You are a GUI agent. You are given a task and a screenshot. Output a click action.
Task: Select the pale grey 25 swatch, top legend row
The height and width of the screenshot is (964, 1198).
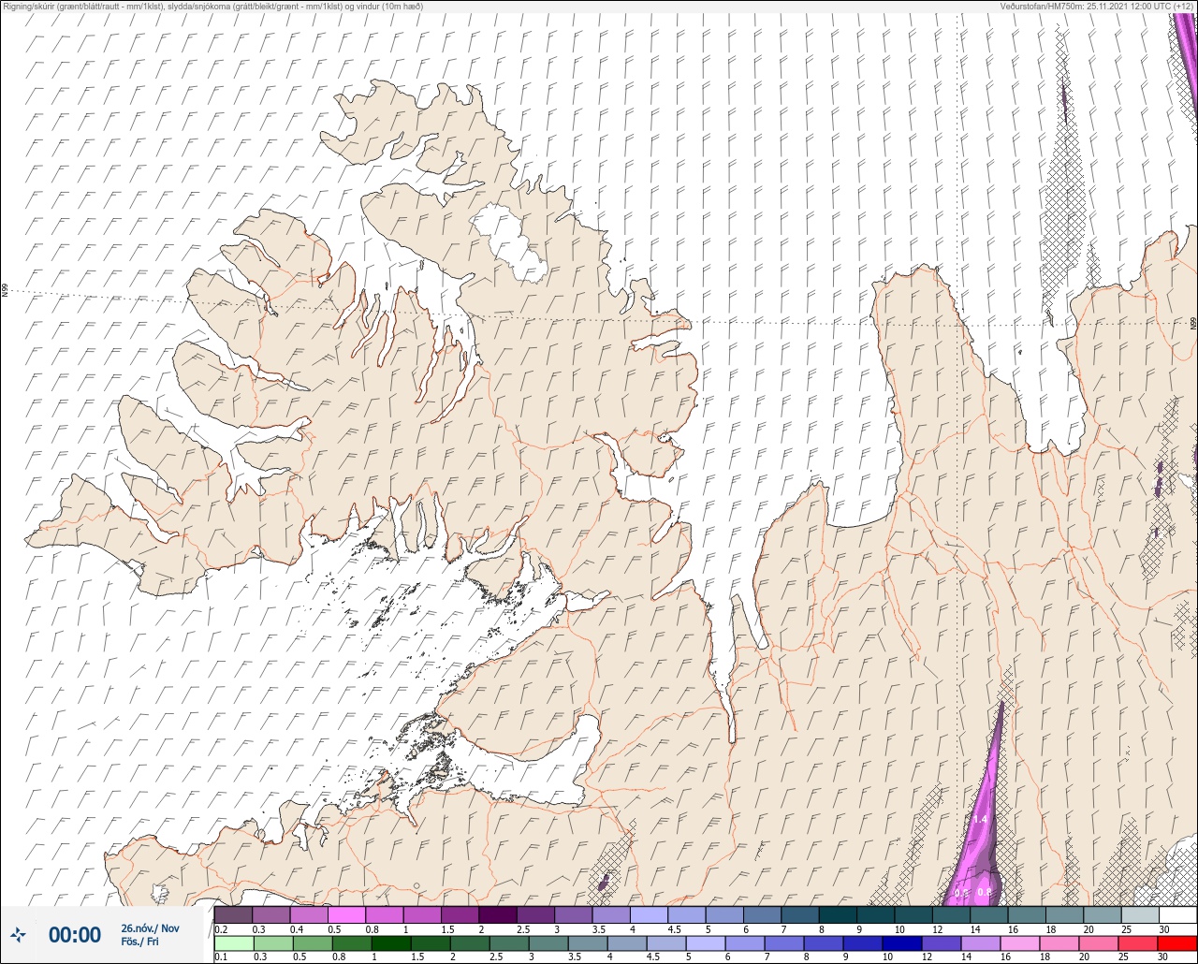click(1139, 914)
